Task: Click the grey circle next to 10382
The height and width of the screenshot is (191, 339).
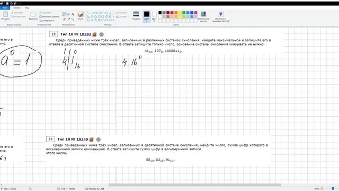Action: coord(101,34)
